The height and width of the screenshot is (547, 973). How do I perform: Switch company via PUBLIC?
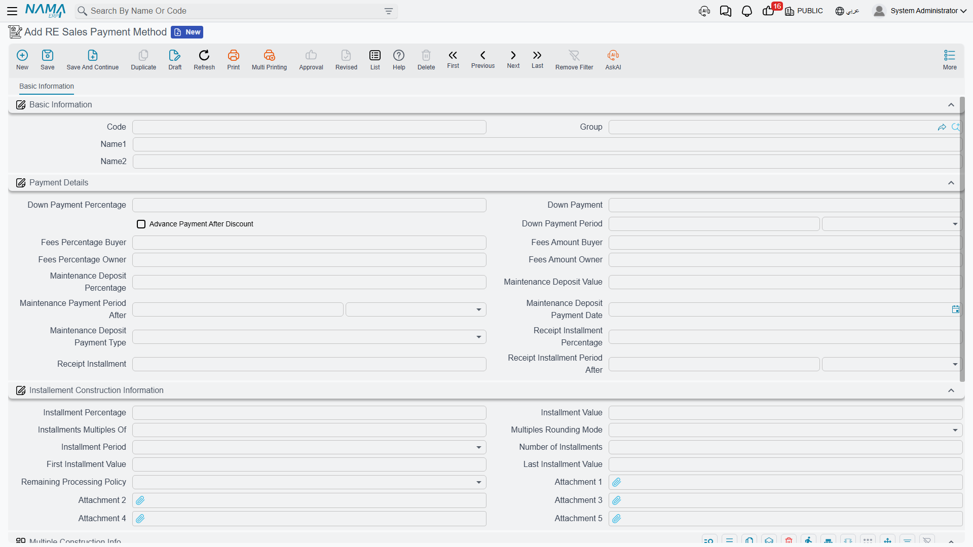804,11
